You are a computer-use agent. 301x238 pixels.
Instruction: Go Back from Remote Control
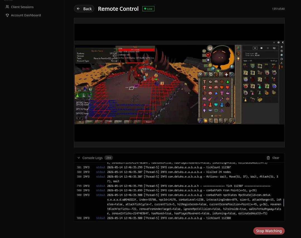[x=84, y=9]
